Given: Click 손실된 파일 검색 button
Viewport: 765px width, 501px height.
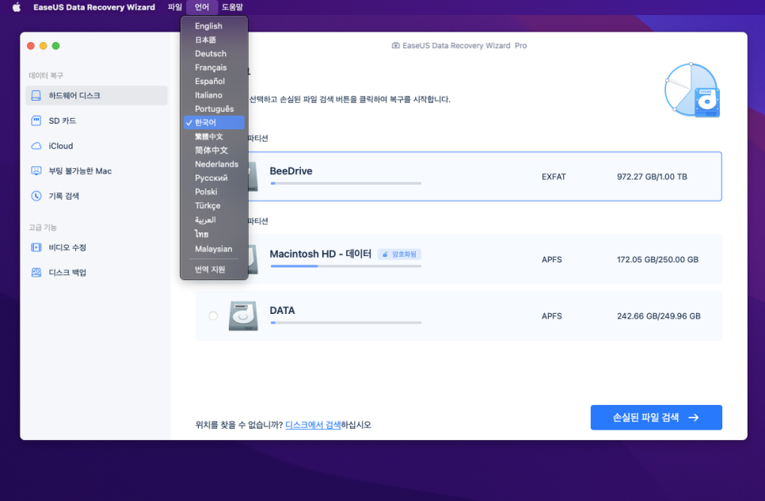Looking at the screenshot, I should [657, 418].
